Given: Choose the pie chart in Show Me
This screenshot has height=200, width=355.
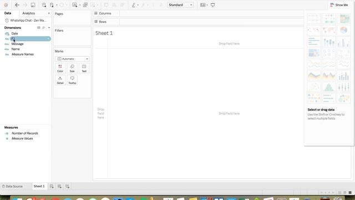Looking at the screenshot, I should 344,30.
